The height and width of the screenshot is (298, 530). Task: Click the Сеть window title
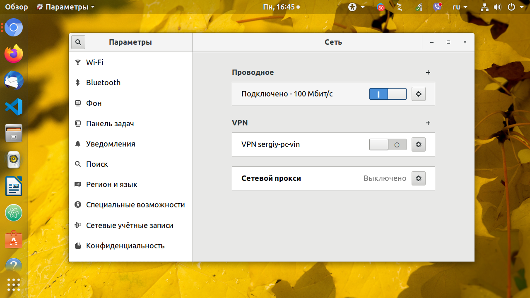pos(333,42)
